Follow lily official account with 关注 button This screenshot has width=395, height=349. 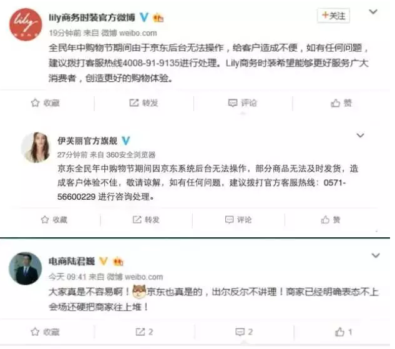click(333, 16)
